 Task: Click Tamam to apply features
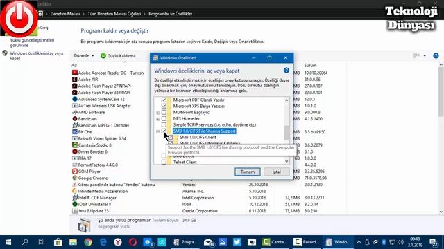coord(248,172)
